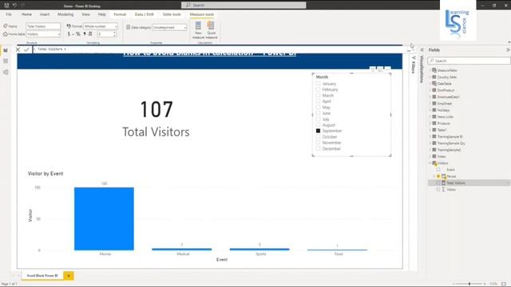
Task: Click the measure Name input field
Action: (x=43, y=26)
